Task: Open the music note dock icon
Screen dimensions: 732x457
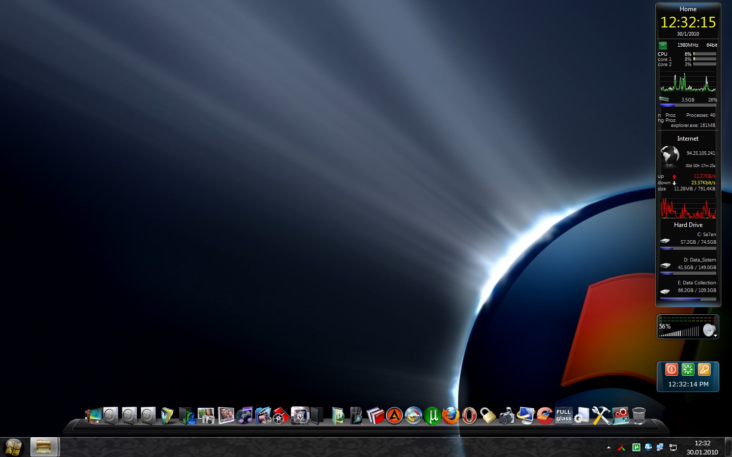Action: pyautogui.click(x=245, y=415)
